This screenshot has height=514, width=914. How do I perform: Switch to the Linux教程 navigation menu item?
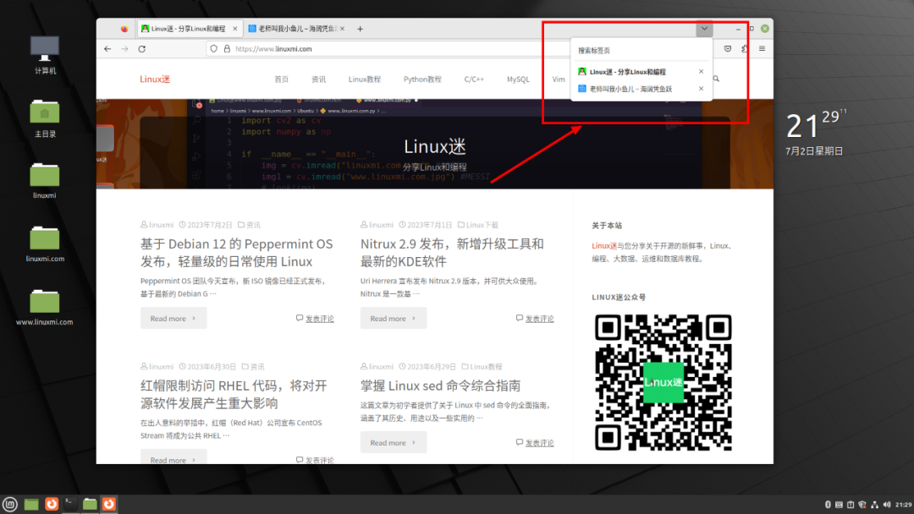pyautogui.click(x=364, y=78)
